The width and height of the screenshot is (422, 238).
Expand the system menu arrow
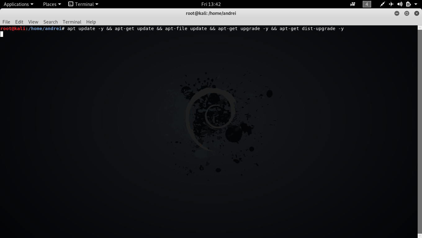tap(416, 4)
